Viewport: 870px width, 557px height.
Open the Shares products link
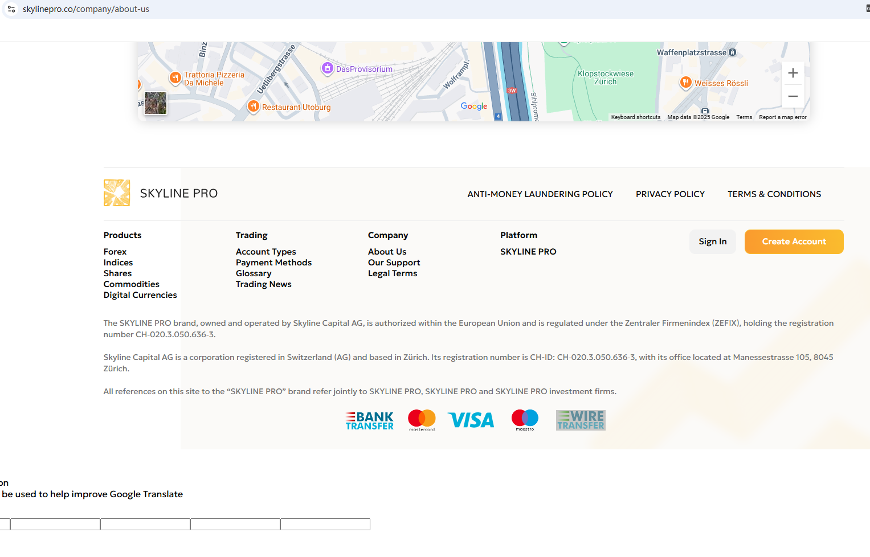point(117,273)
